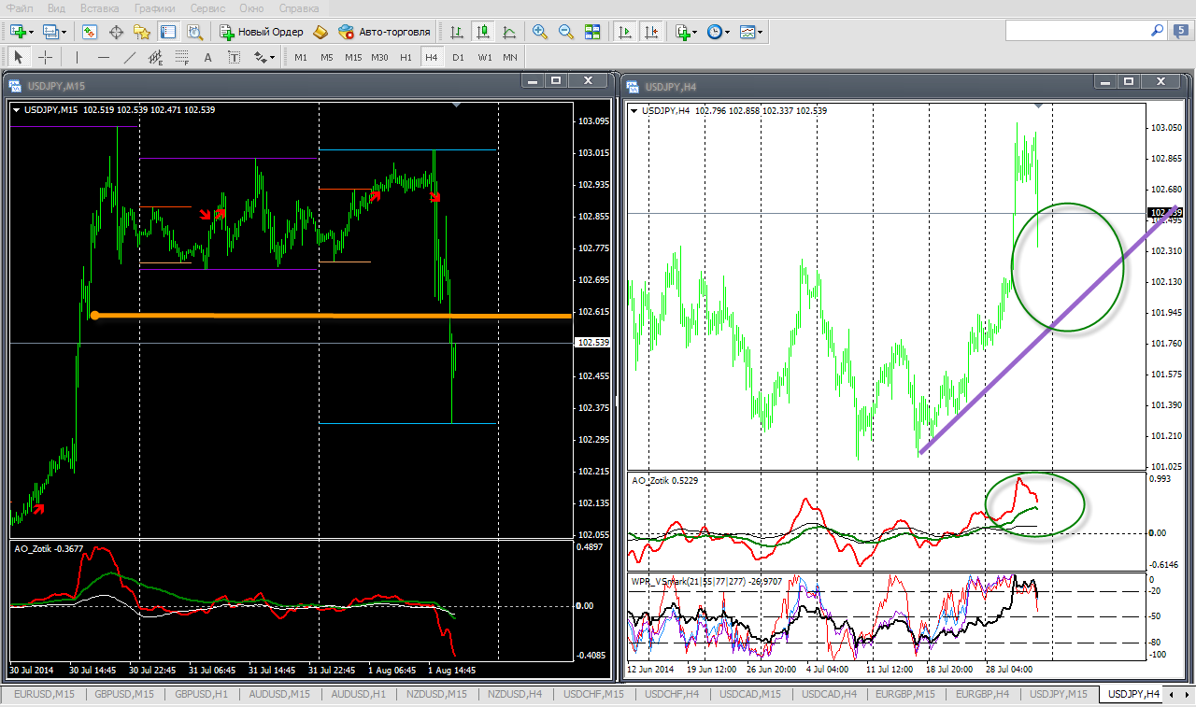Choose the horizontal line drawing tool
The height and width of the screenshot is (707, 1196).
pyautogui.click(x=104, y=57)
